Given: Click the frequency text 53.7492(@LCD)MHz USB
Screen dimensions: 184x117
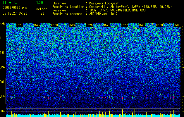Looking at the screenshot, I should (x=128, y=10).
